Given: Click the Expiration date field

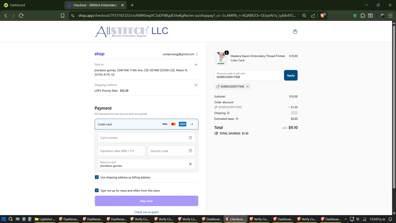Looking at the screenshot, I should pyautogui.click(x=121, y=151).
